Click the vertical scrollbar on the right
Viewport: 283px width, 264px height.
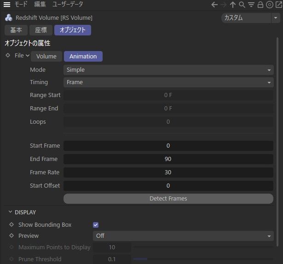277,142
